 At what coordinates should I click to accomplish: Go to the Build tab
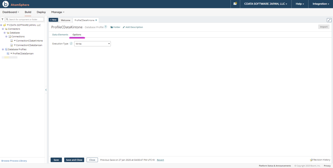point(28,12)
